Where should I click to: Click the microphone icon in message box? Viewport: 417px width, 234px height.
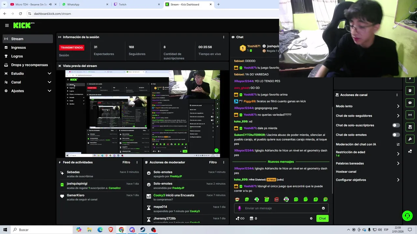pyautogui.click(x=239, y=208)
